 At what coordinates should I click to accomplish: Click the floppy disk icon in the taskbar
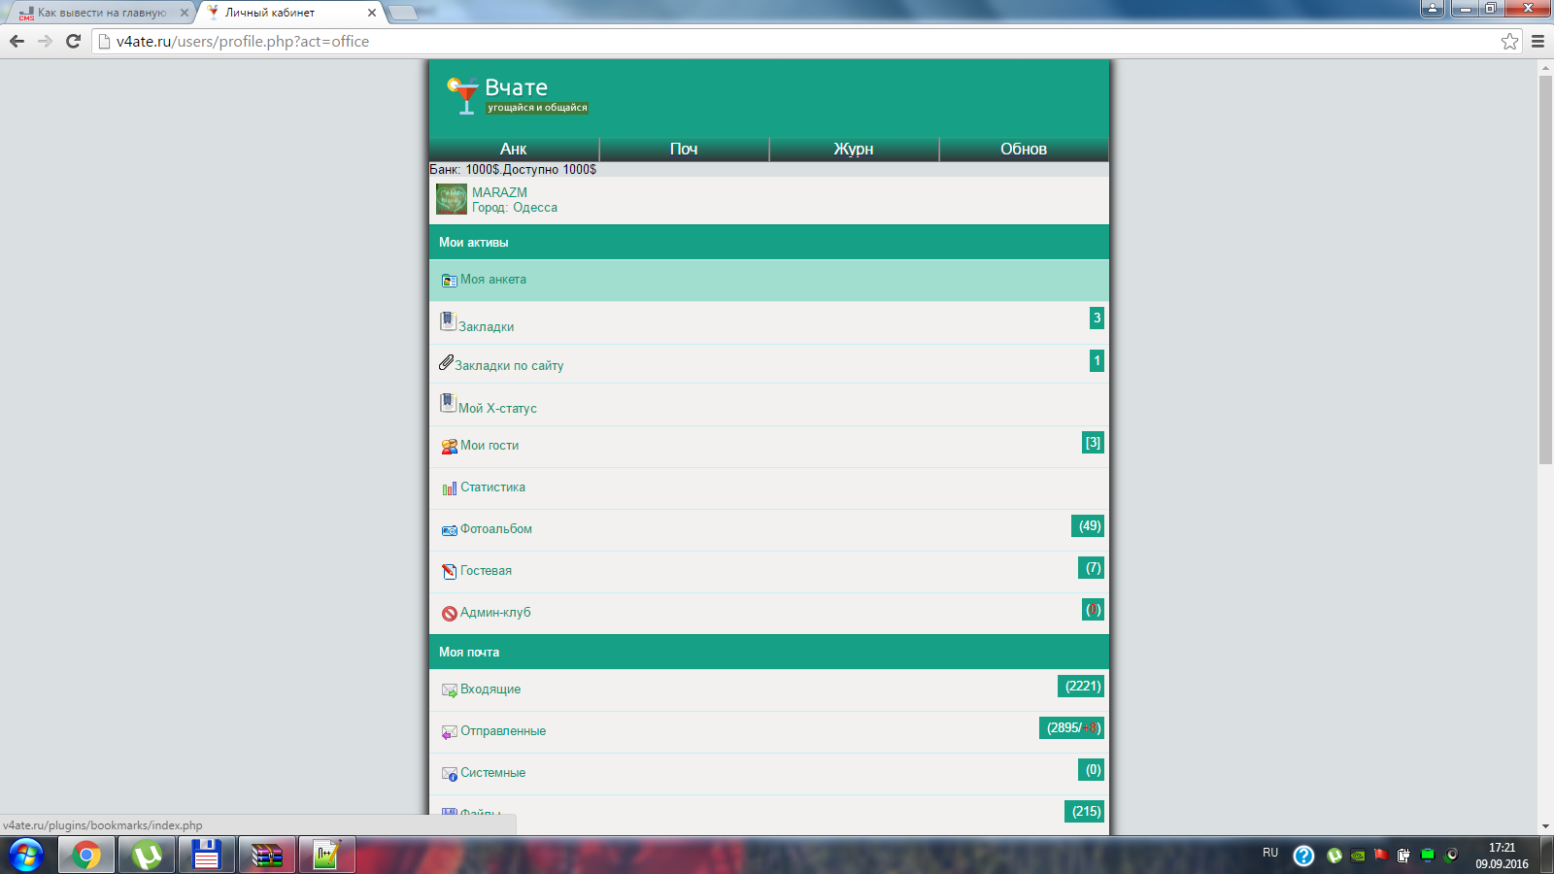click(x=207, y=856)
